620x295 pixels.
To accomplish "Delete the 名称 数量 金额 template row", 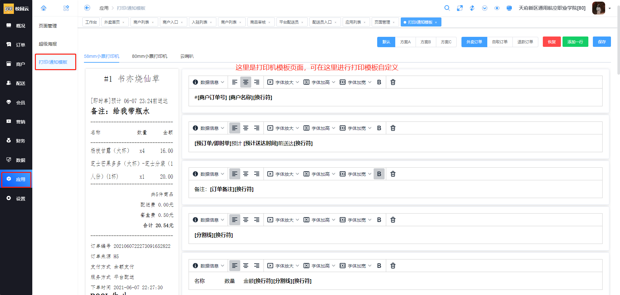I will click(393, 266).
